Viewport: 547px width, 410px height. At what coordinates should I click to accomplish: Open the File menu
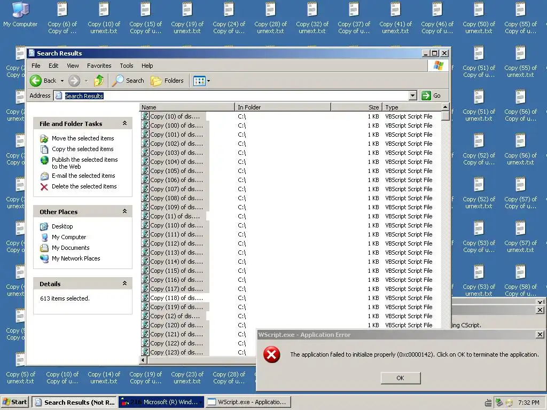pos(36,66)
